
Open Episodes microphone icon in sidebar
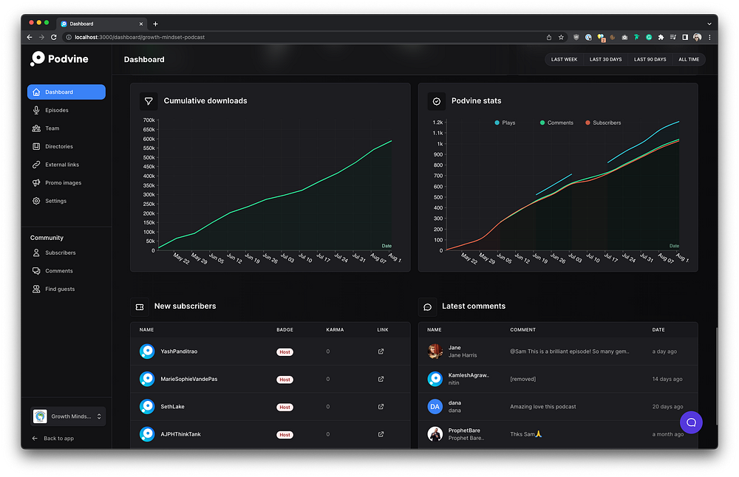[x=36, y=110]
